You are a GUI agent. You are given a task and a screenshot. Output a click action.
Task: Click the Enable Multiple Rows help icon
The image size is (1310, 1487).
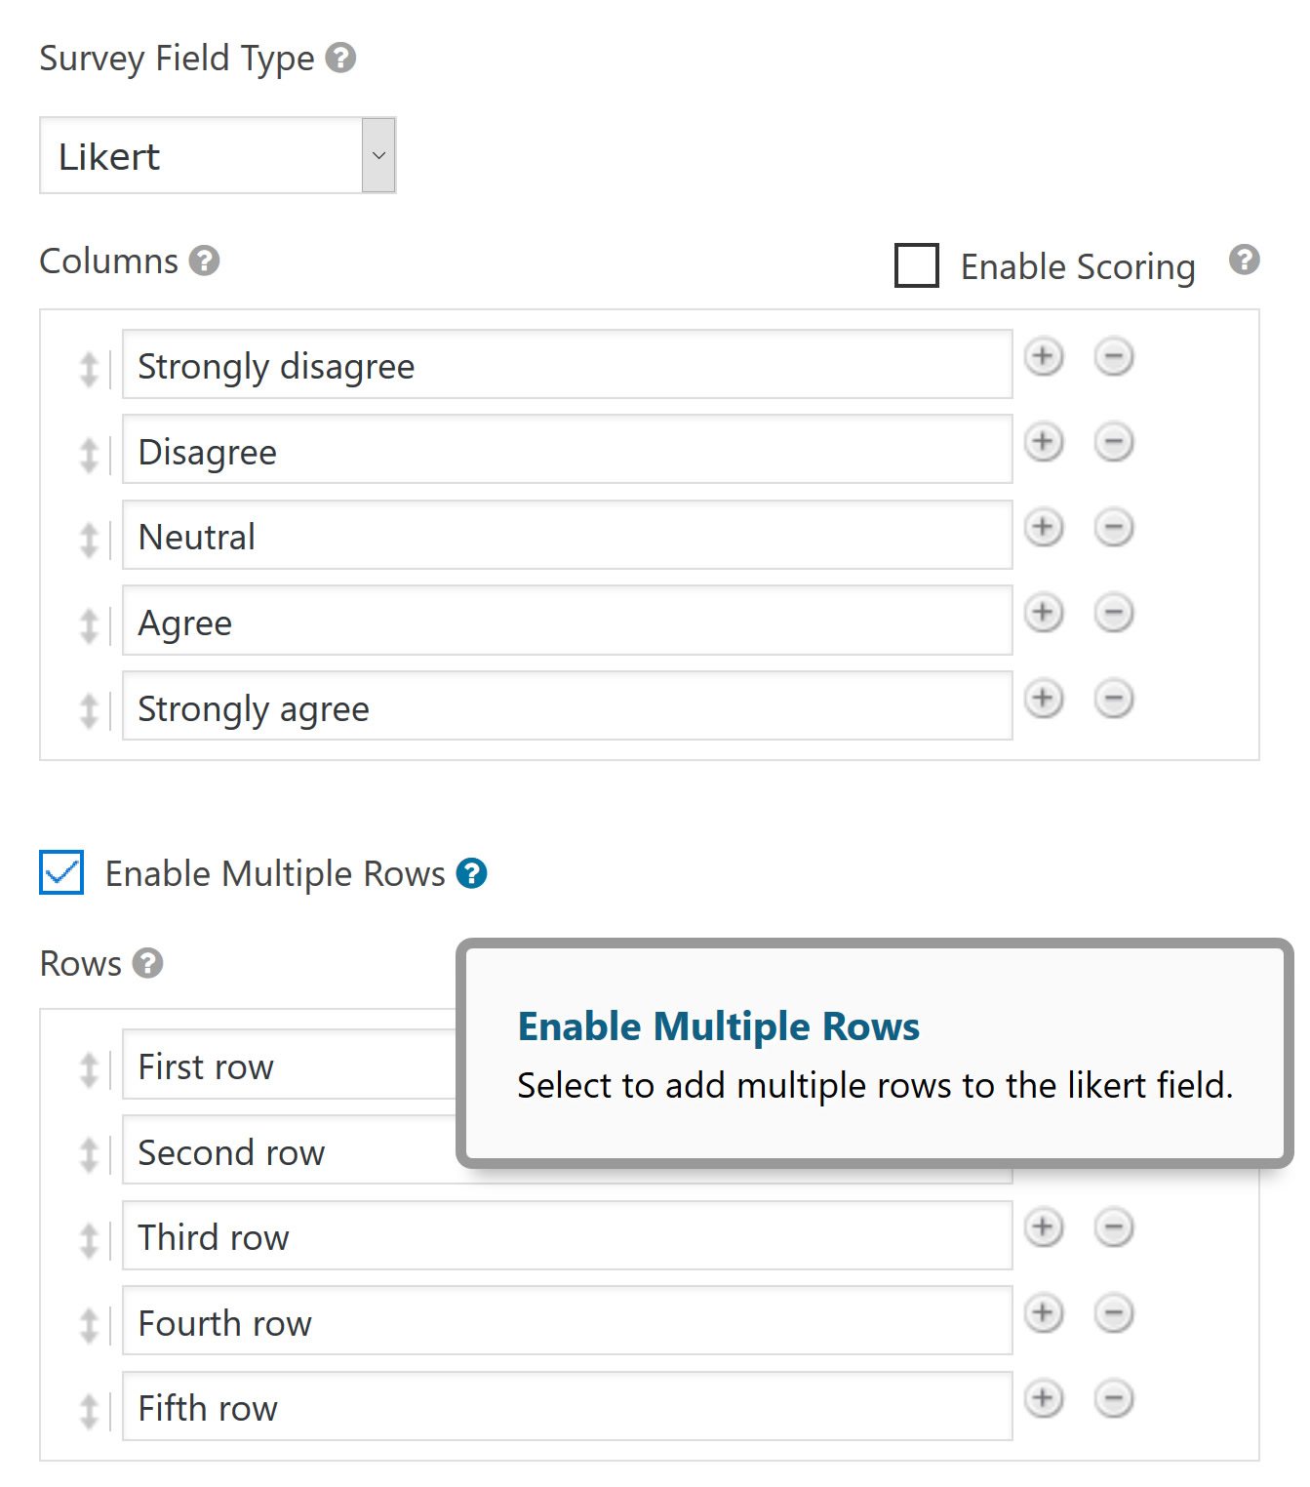tap(472, 873)
